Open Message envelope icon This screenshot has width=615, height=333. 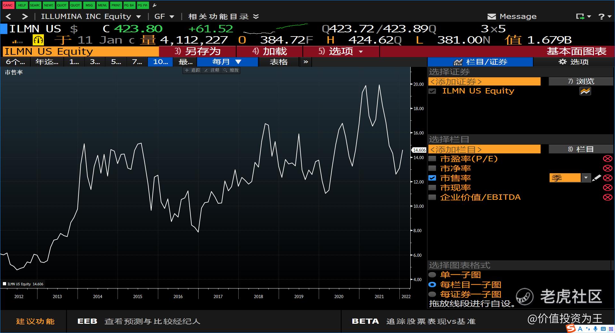point(491,16)
